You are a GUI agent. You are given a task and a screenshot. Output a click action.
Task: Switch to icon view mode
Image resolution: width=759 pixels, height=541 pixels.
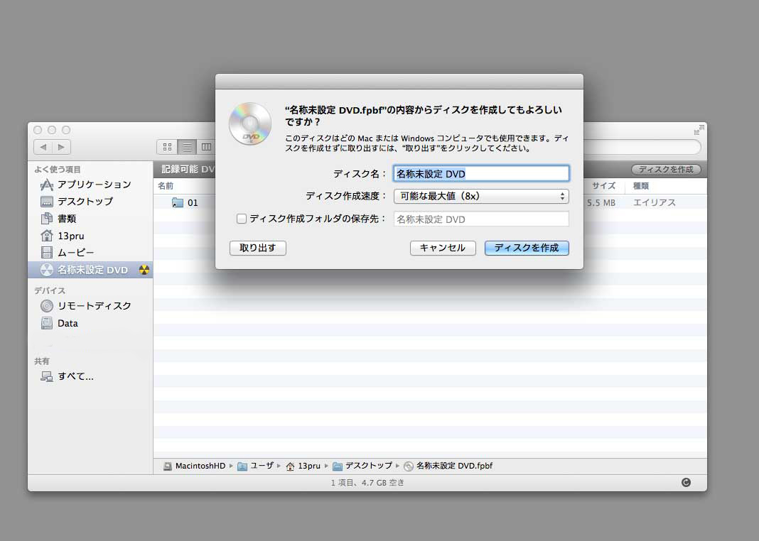pyautogui.click(x=168, y=147)
